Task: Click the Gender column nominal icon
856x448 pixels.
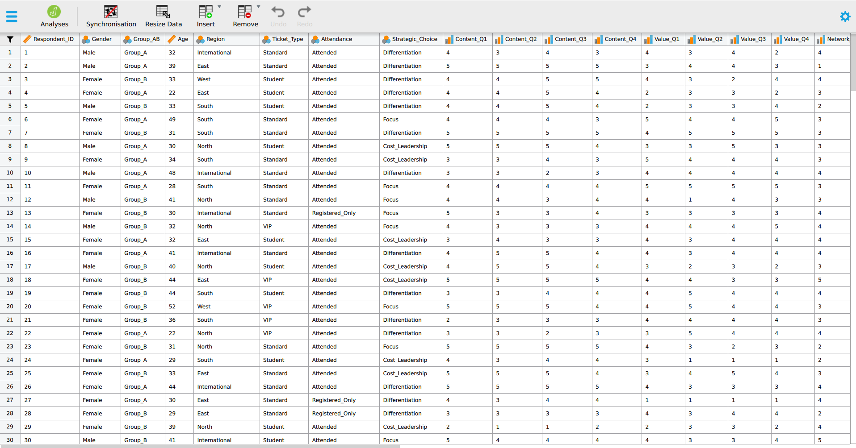Action: point(86,39)
